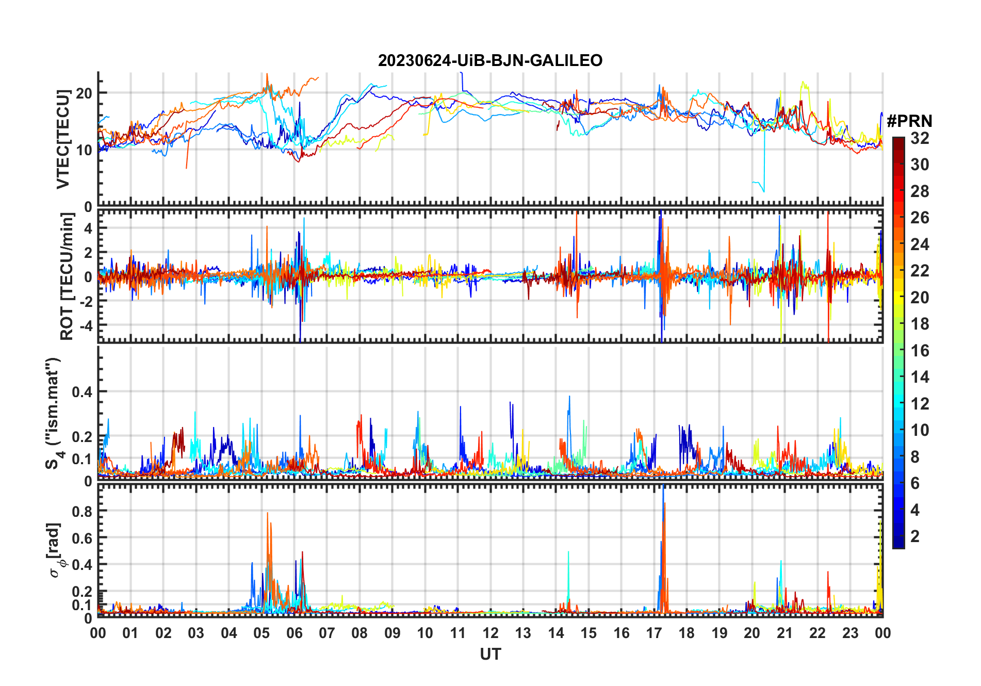Click colorbar tick label 32
The width and height of the screenshot is (981, 686).
click(920, 138)
